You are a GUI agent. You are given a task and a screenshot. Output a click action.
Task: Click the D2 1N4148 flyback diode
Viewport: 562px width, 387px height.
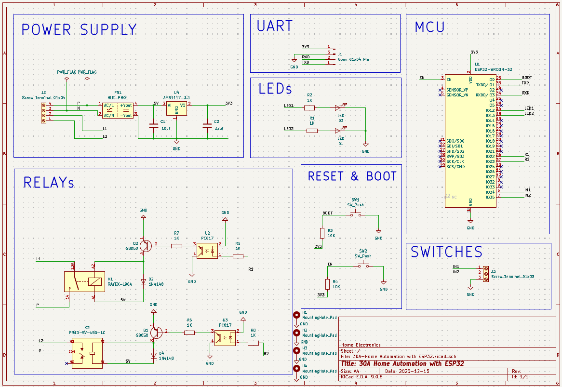pyautogui.click(x=143, y=281)
